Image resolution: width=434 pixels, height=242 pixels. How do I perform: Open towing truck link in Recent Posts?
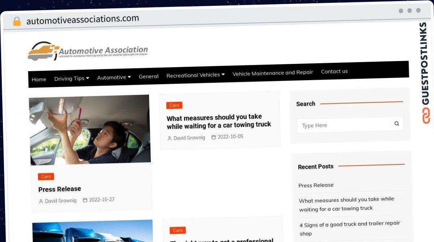tap(347, 204)
